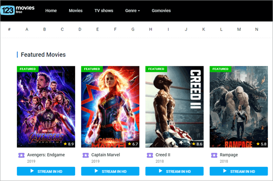273x181 pixels.
Task: Filter titles starting with letter K
Action: tap(203, 29)
